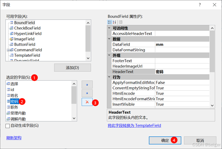Select the 调解内勤 field in selected fields
This screenshot has height=149, width=222.
point(18,119)
